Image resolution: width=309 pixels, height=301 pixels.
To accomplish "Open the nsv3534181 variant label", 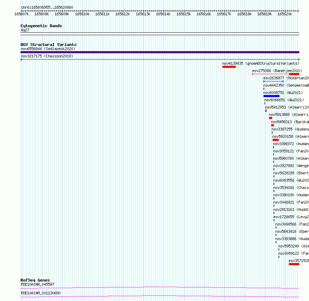I will point(291,188).
